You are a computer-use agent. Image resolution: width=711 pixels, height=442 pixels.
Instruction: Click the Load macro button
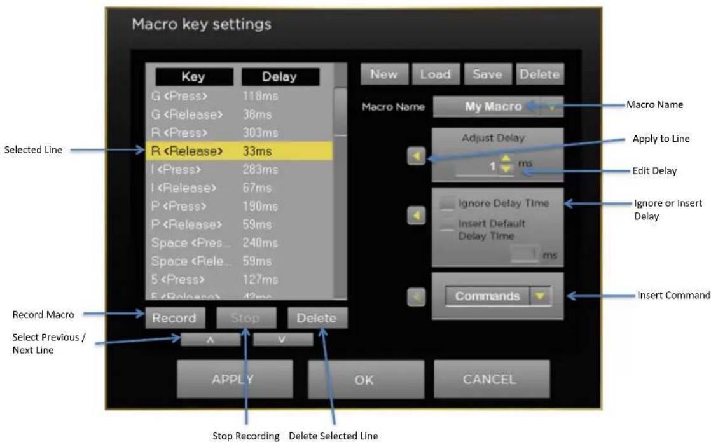[x=435, y=74]
